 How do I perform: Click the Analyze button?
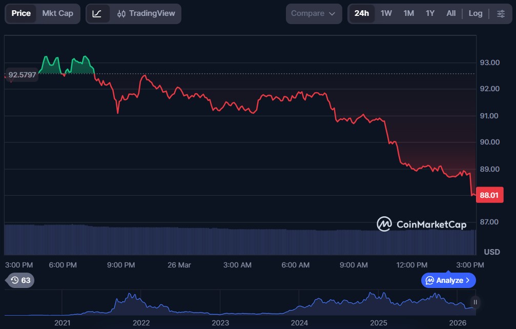click(448, 280)
